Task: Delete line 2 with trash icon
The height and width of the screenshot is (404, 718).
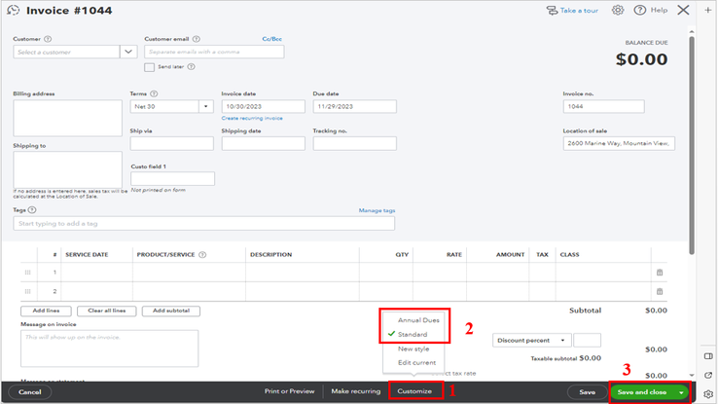Action: pos(660,291)
